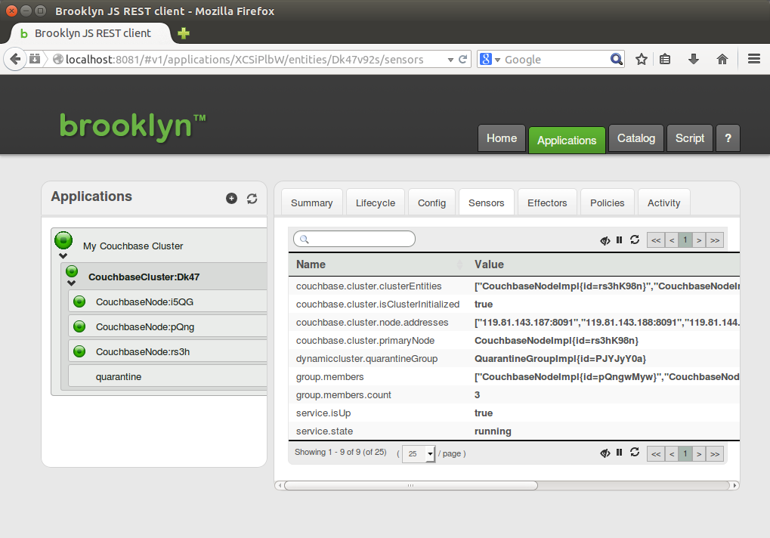Switch to the Effectors tab
770x538 pixels.
(x=547, y=203)
